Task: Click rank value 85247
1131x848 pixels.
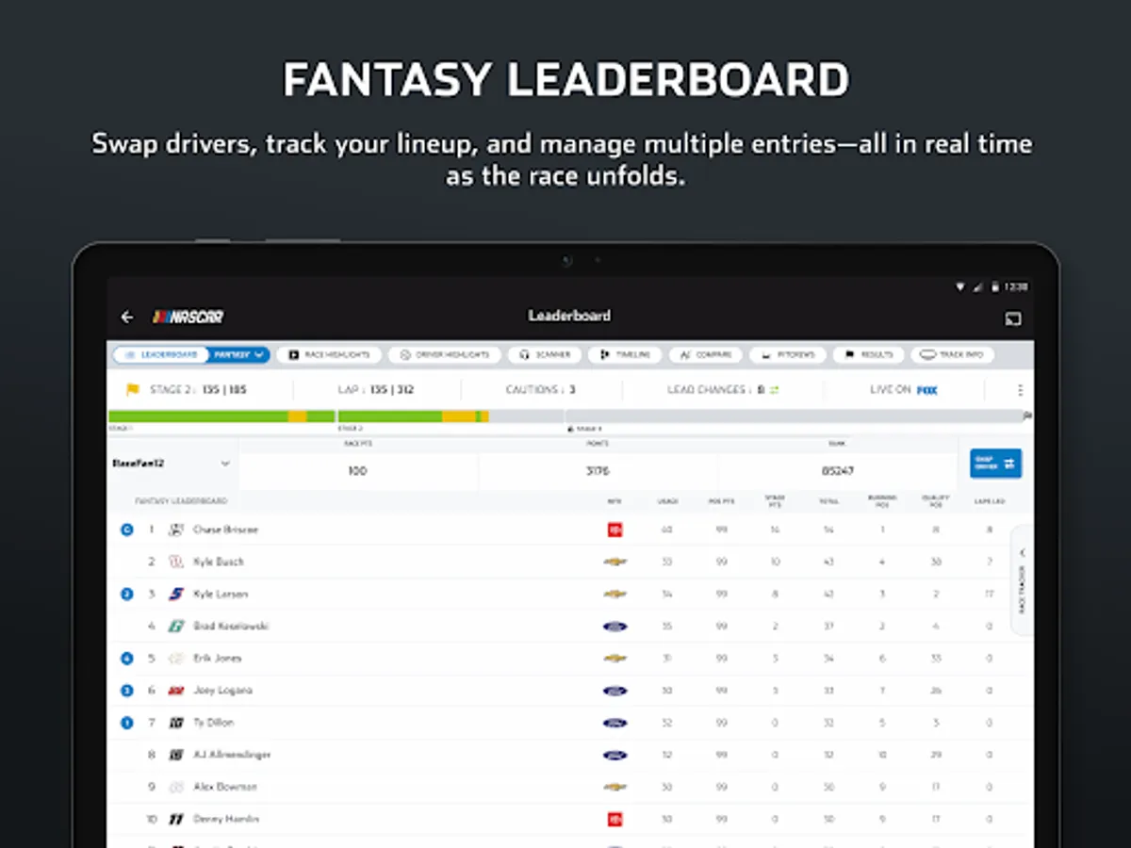Action: click(x=837, y=471)
